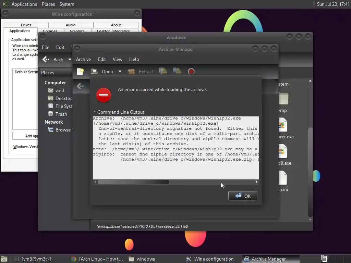The width and height of the screenshot is (351, 263).
Task: Select vm3 home in Places sidebar
Action: click(57, 90)
